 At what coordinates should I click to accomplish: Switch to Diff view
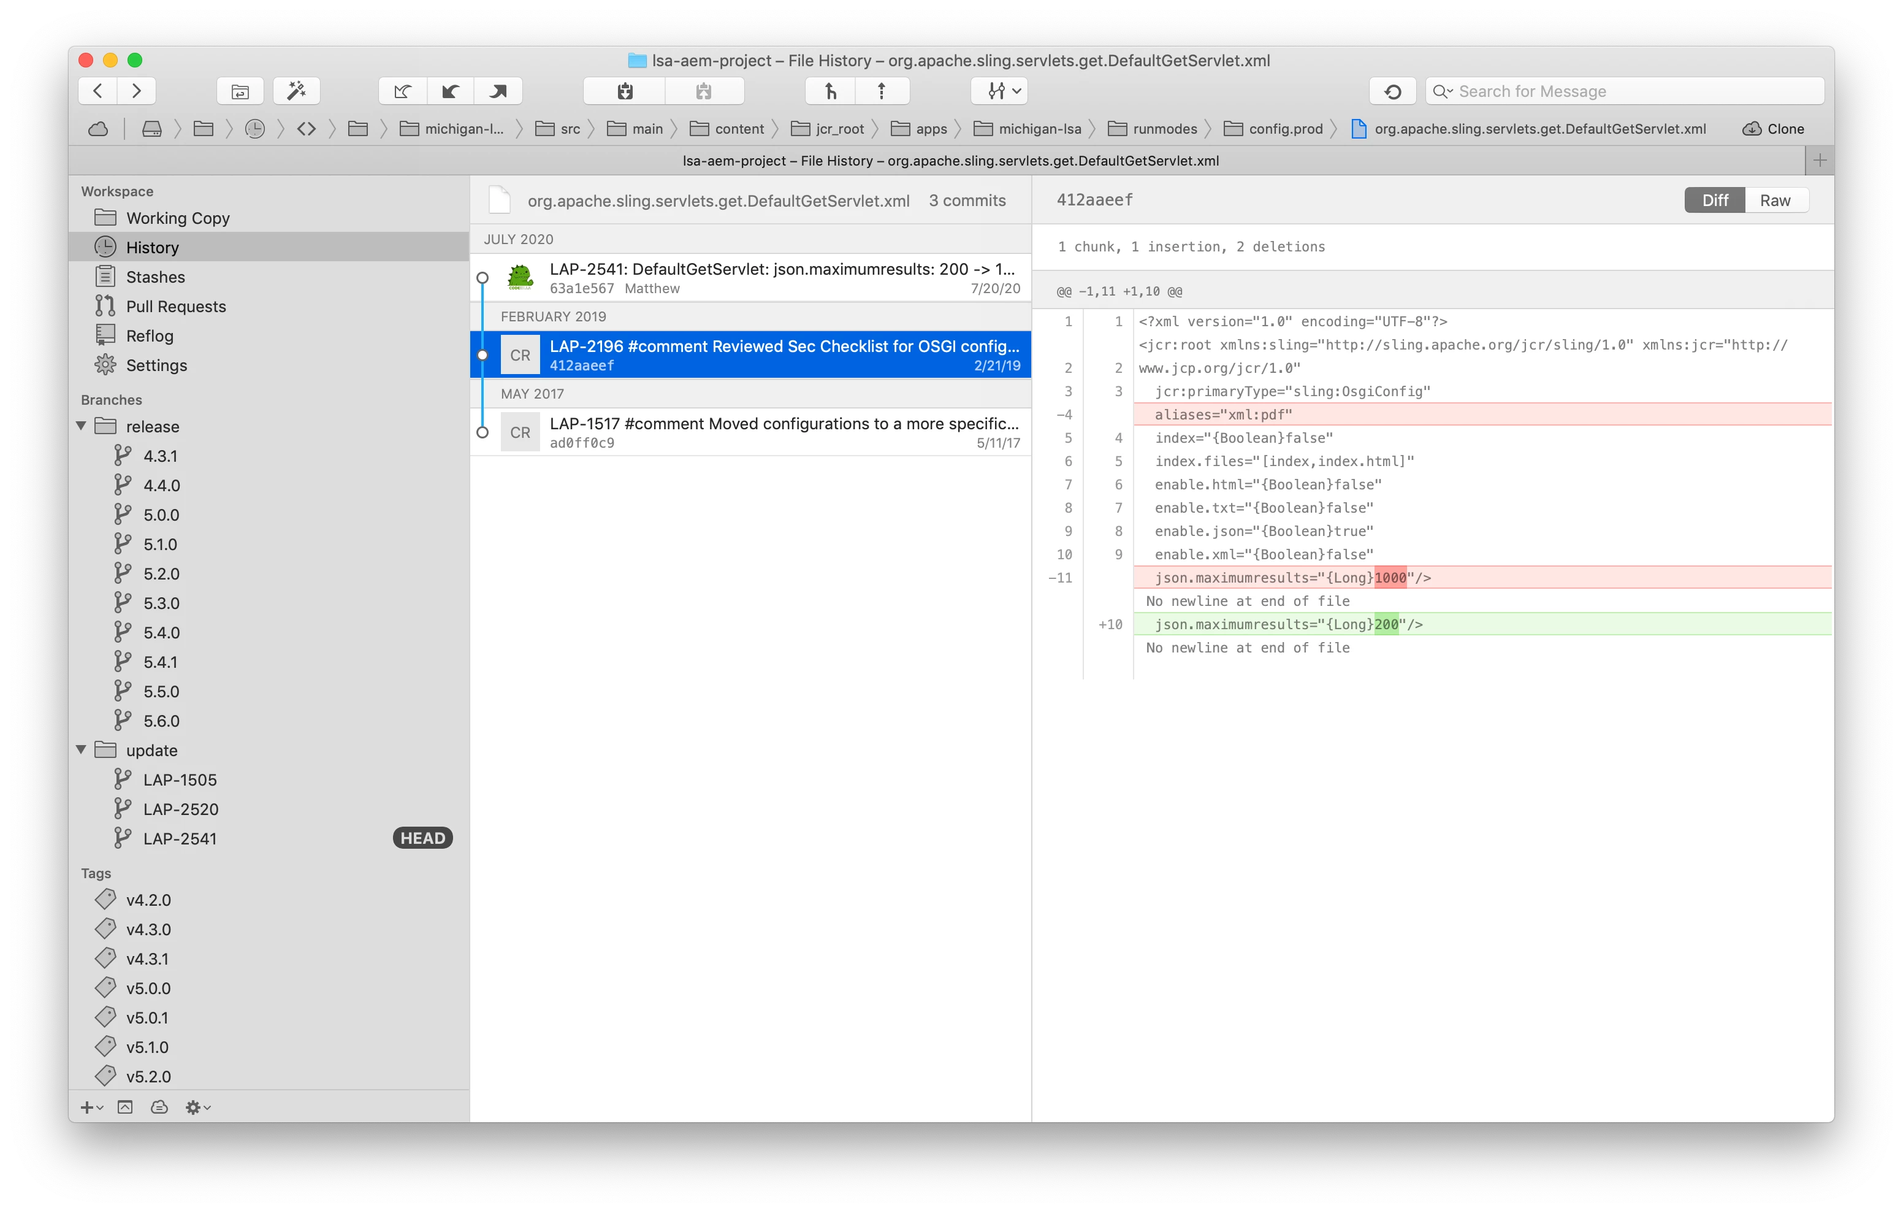pyautogui.click(x=1714, y=200)
